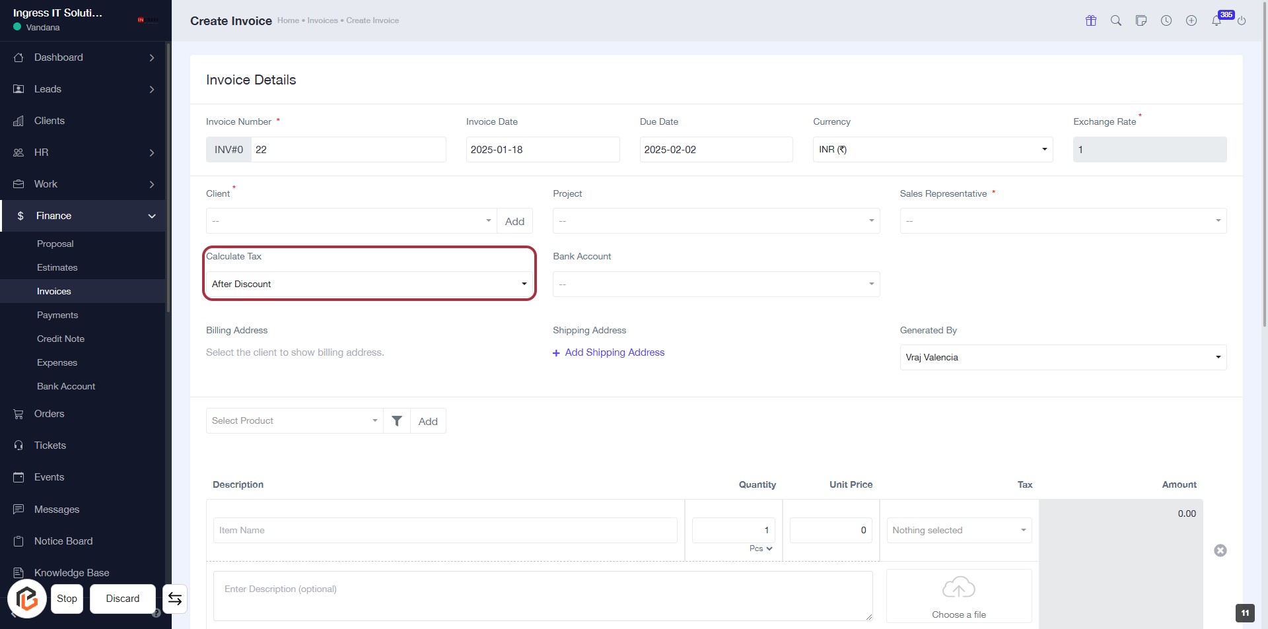Expand the Currency INR dropdown

click(933, 150)
